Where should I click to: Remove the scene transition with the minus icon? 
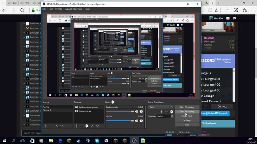167,112
